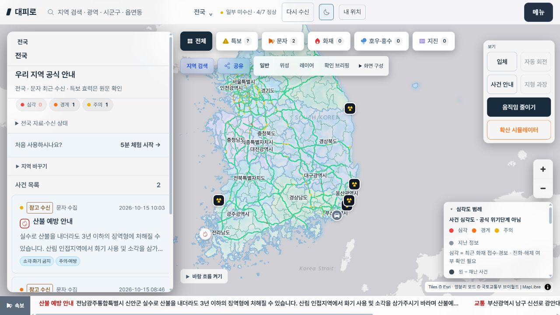The width and height of the screenshot is (560, 315).
Task: Click the 08:46 incident card timestamp
Action: tap(142, 290)
